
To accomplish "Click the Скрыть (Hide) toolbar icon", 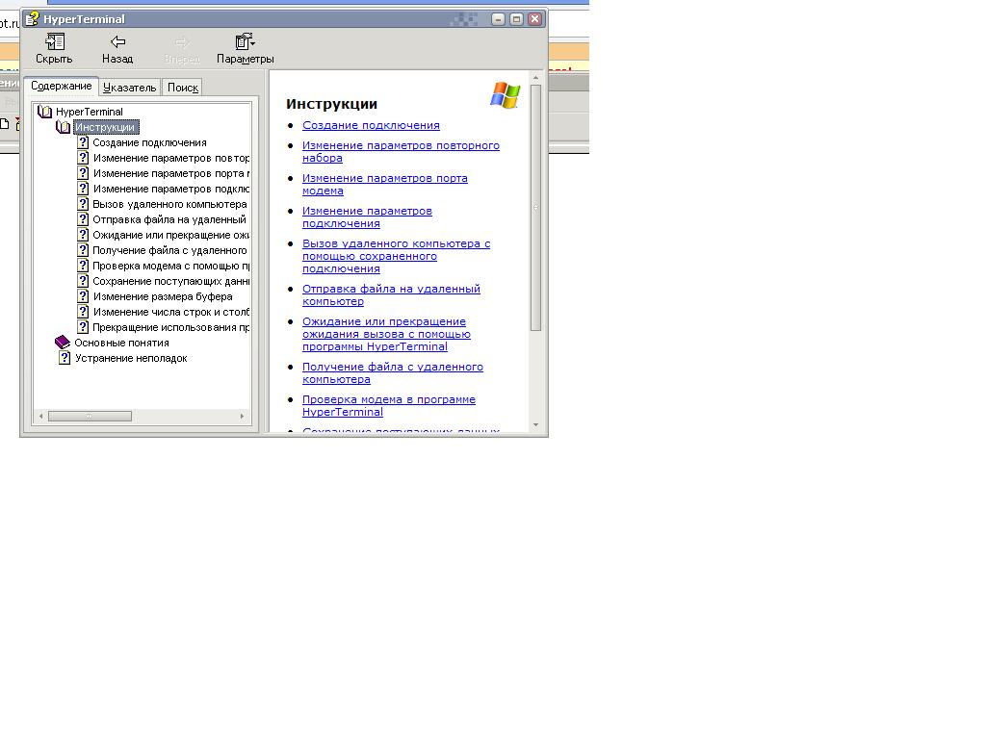I will coord(54,41).
